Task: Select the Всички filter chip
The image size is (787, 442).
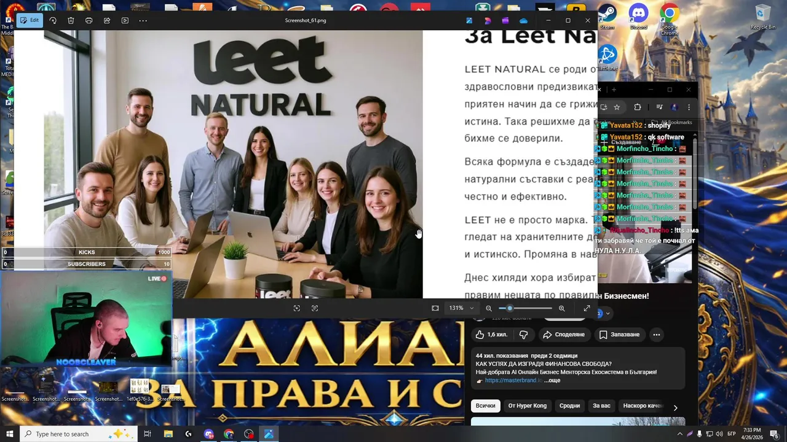Action: pyautogui.click(x=485, y=406)
